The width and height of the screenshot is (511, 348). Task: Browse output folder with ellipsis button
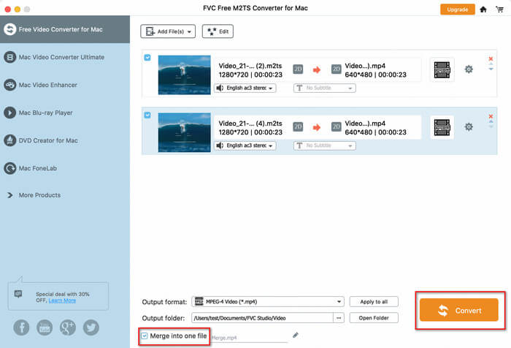click(339, 318)
